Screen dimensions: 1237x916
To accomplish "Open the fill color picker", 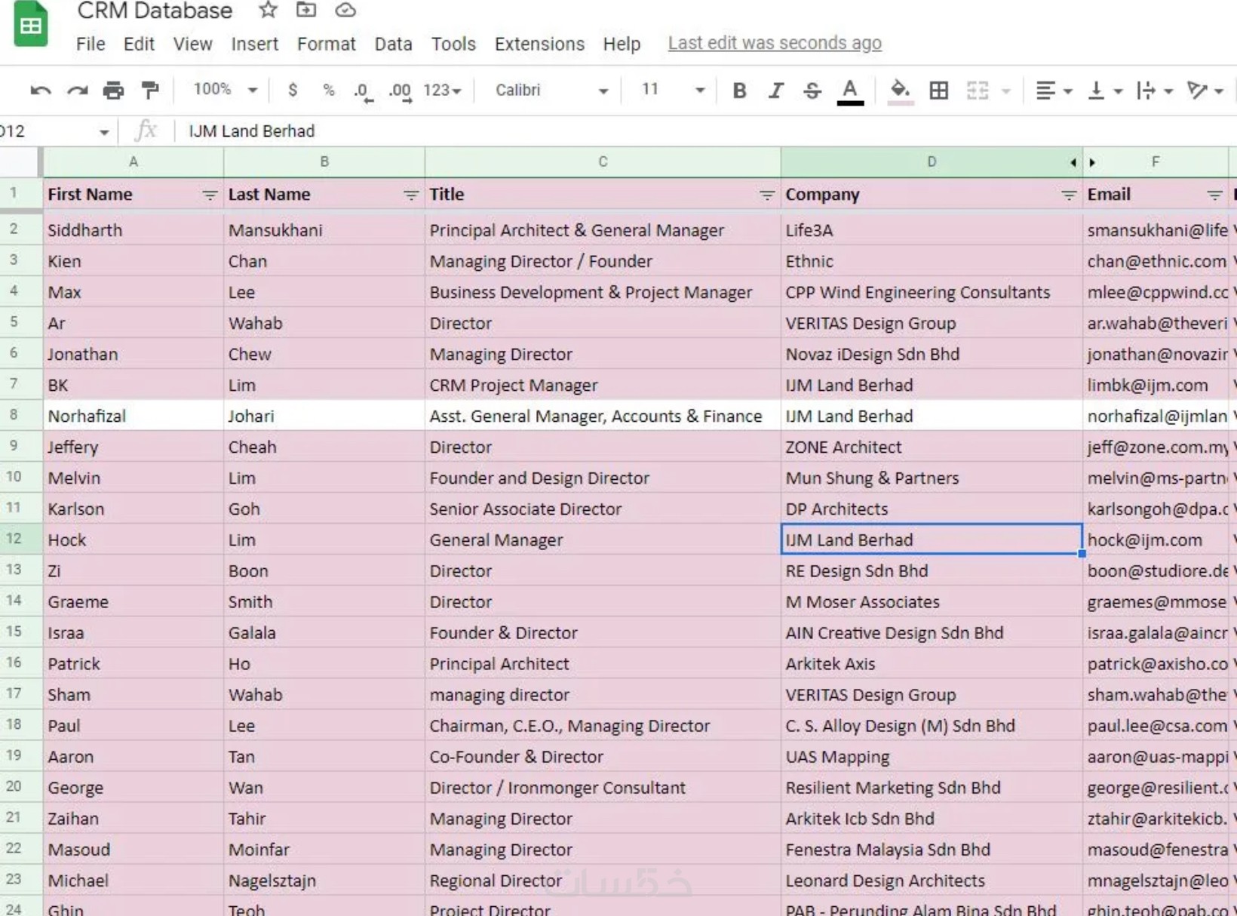I will (x=900, y=91).
